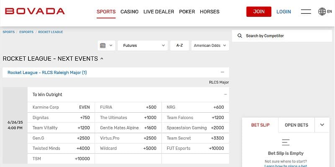Open the Futures dropdown
This screenshot has width=335, height=167.
(x=142, y=46)
